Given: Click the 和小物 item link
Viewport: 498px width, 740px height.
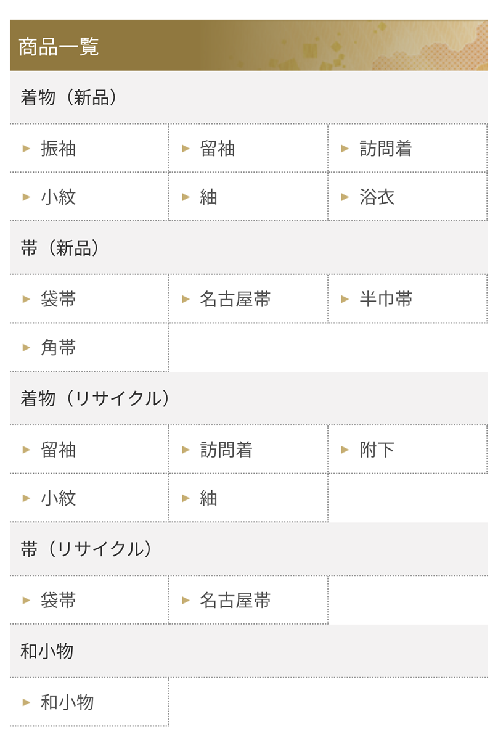Looking at the screenshot, I should click(89, 702).
